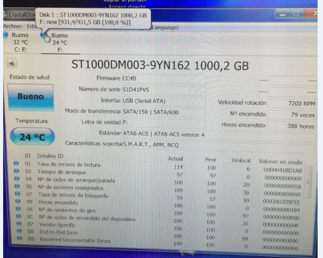Screen dimensions: 323x258
Task: Click status orb for attribute 05
Action: tap(18, 186)
